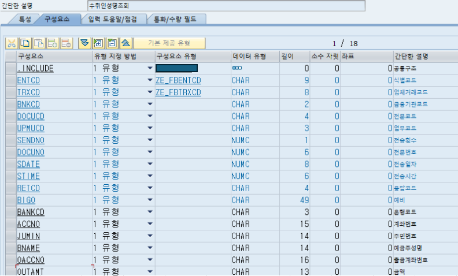Click the ENTCD component link

[28, 80]
